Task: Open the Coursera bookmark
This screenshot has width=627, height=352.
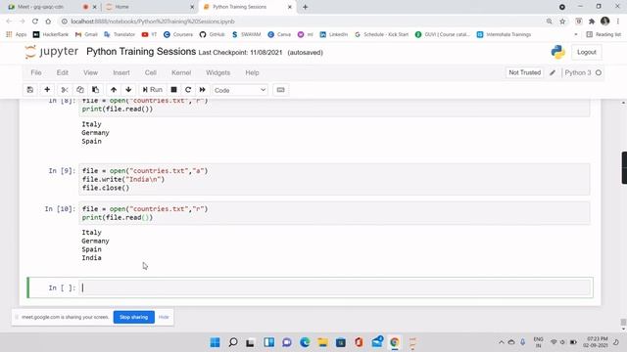Action: coord(178,35)
